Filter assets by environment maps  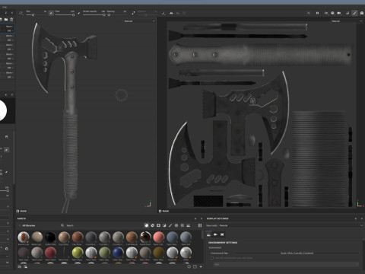tap(189, 225)
